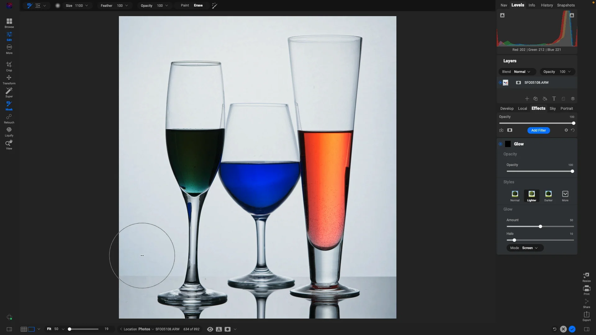The image size is (596, 335).
Task: Open the Portrait tab
Action: 567,109
